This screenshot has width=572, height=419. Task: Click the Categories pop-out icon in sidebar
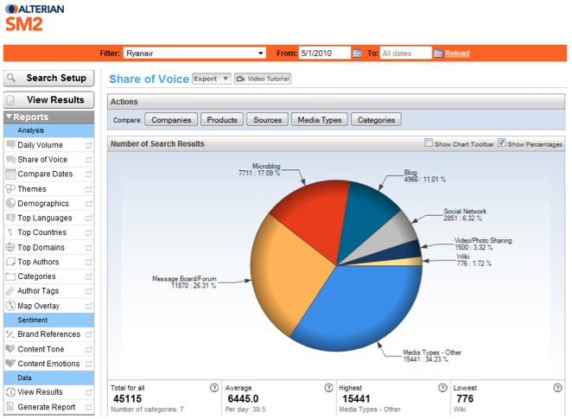89,276
